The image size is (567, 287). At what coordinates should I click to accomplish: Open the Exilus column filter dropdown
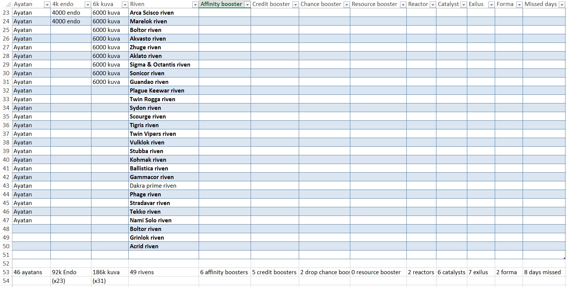point(491,5)
